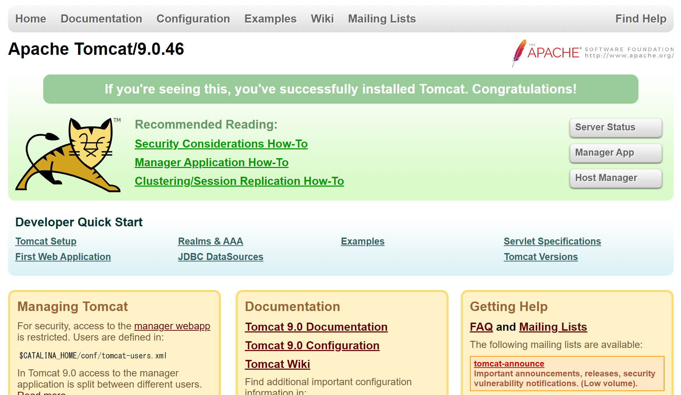Click the Host Manager button
The height and width of the screenshot is (395, 681).
(615, 178)
